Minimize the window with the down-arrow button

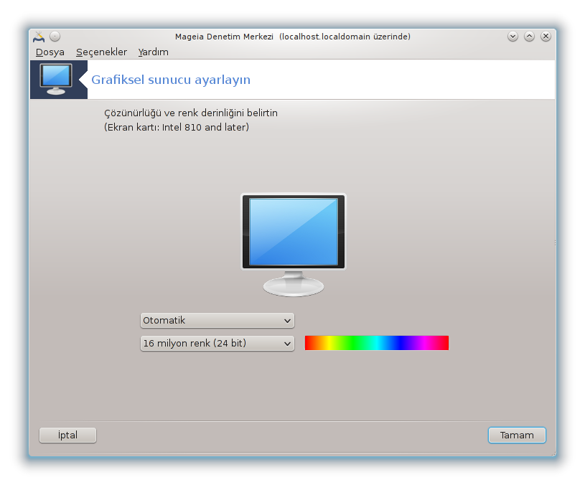tap(513, 37)
